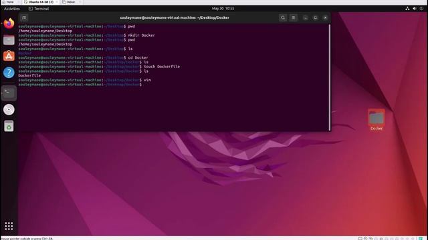The height and width of the screenshot is (240, 428).
Task: Open the Trash from the dock
Action: pos(9,126)
